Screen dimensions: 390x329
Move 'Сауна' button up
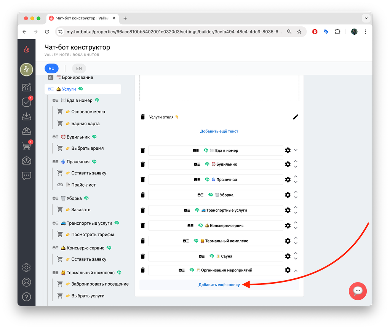[x=296, y=253]
